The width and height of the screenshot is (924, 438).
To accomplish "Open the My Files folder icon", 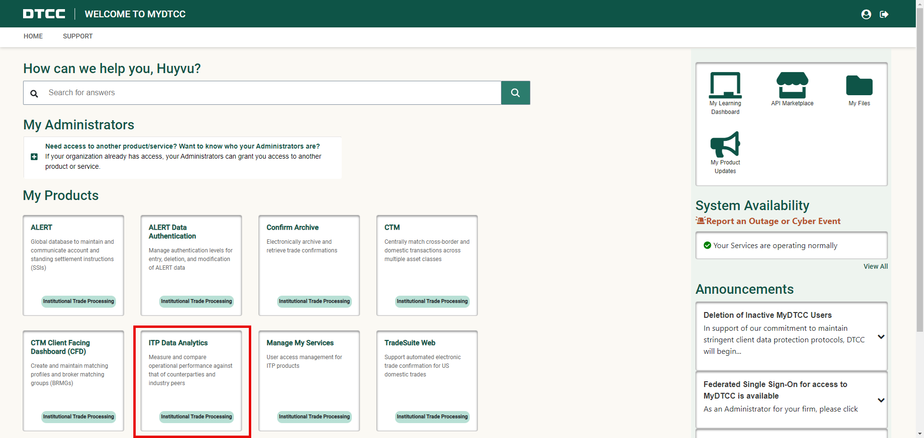I will [859, 87].
